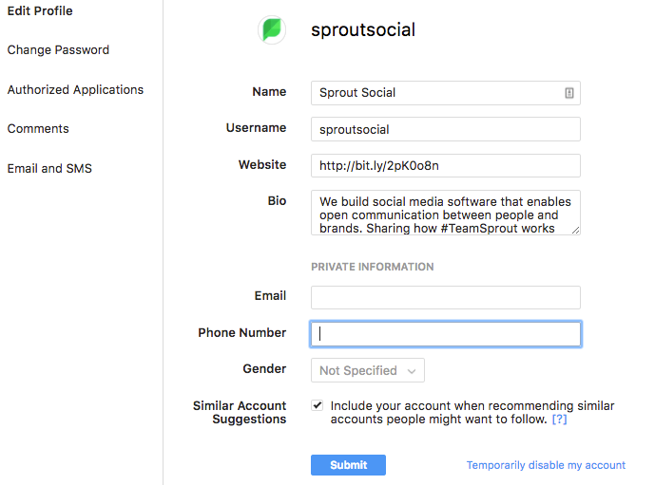Click the Sprout Social leaf profile picture
The width and height of the screenshot is (655, 485).
(x=272, y=30)
